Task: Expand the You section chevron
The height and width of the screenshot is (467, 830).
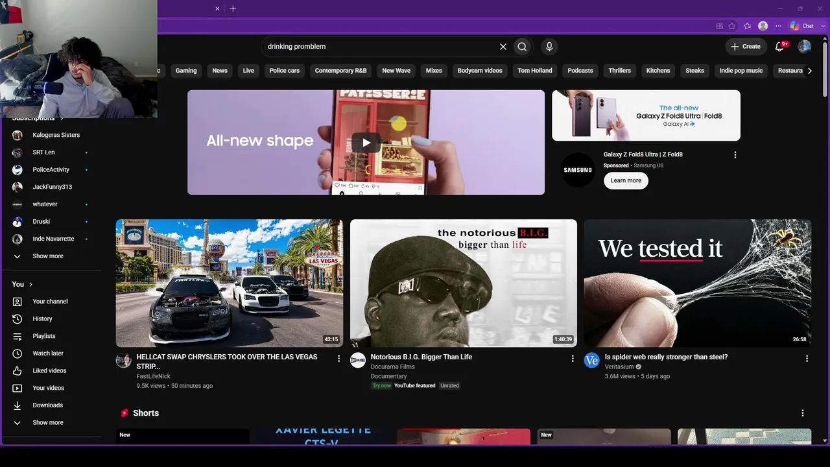Action: coord(30,285)
